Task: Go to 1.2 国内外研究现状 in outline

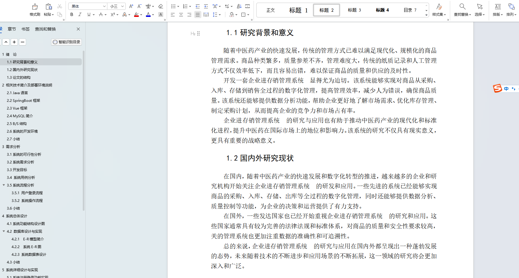Action: 22,70
